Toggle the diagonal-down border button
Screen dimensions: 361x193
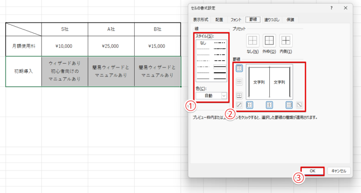[300, 105]
